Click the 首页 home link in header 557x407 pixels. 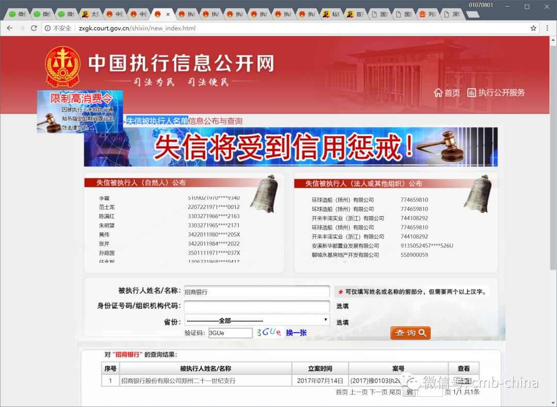tap(447, 93)
